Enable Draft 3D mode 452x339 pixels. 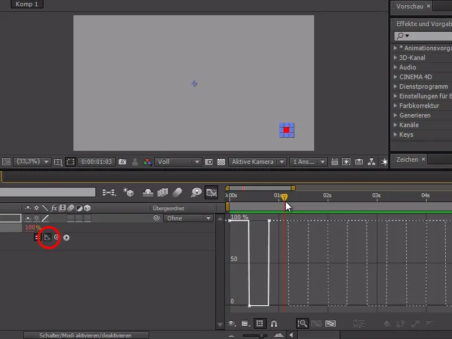128,192
